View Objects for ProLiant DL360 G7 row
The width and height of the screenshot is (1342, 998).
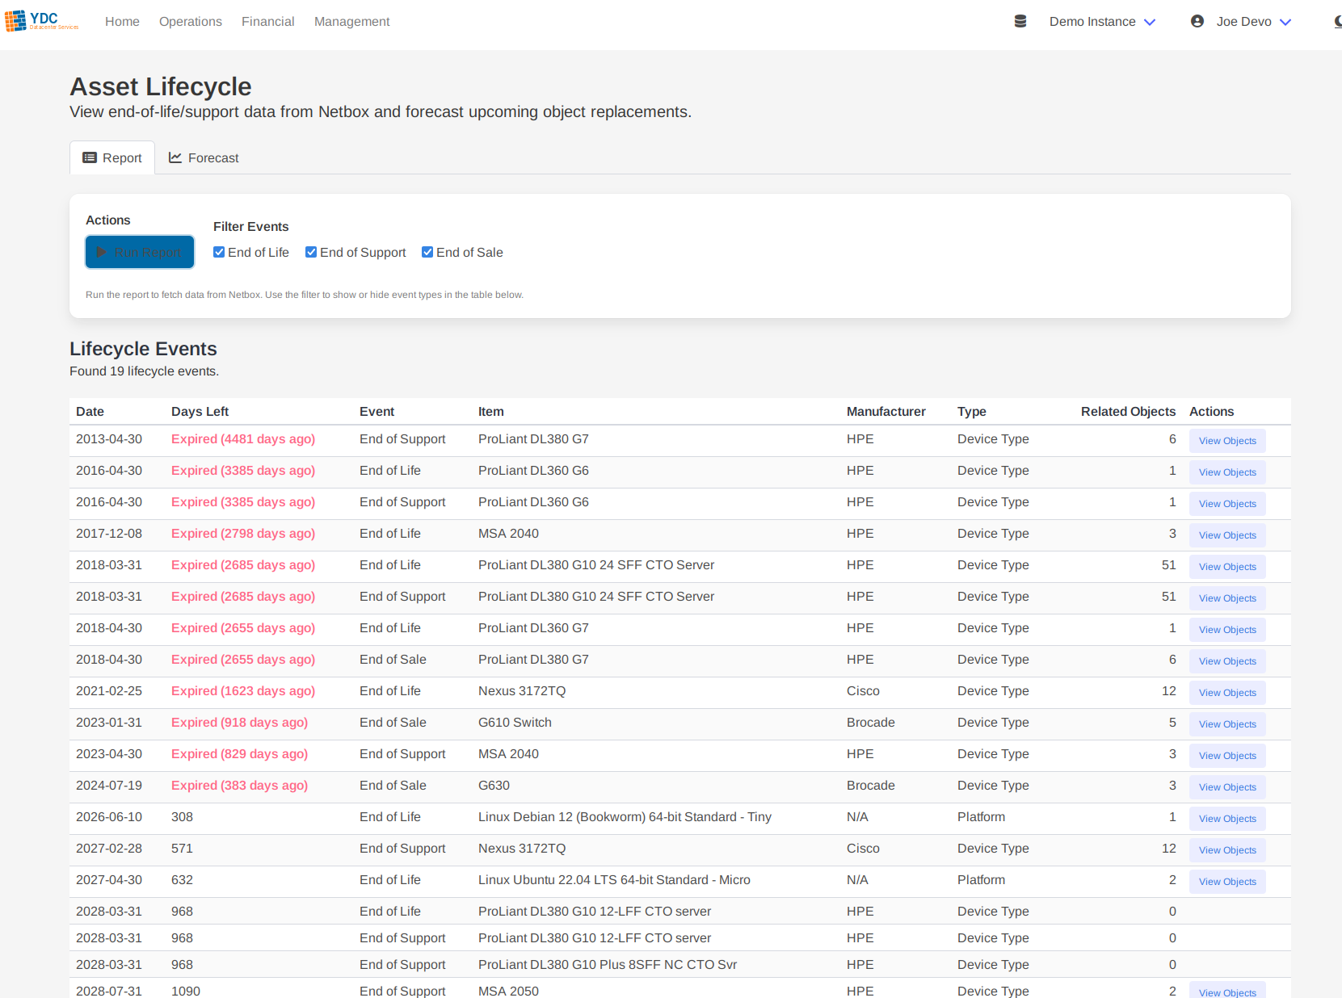pyautogui.click(x=1227, y=630)
